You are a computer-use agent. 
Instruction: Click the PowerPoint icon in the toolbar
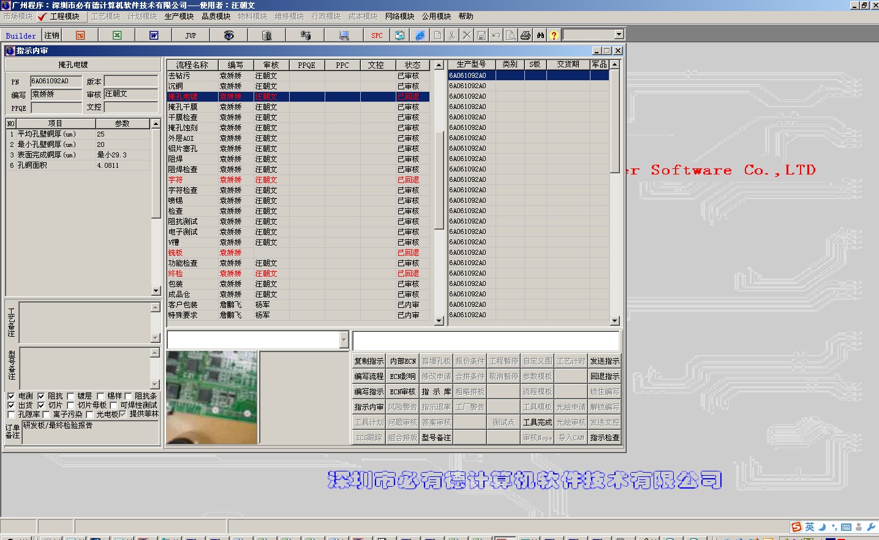click(80, 36)
